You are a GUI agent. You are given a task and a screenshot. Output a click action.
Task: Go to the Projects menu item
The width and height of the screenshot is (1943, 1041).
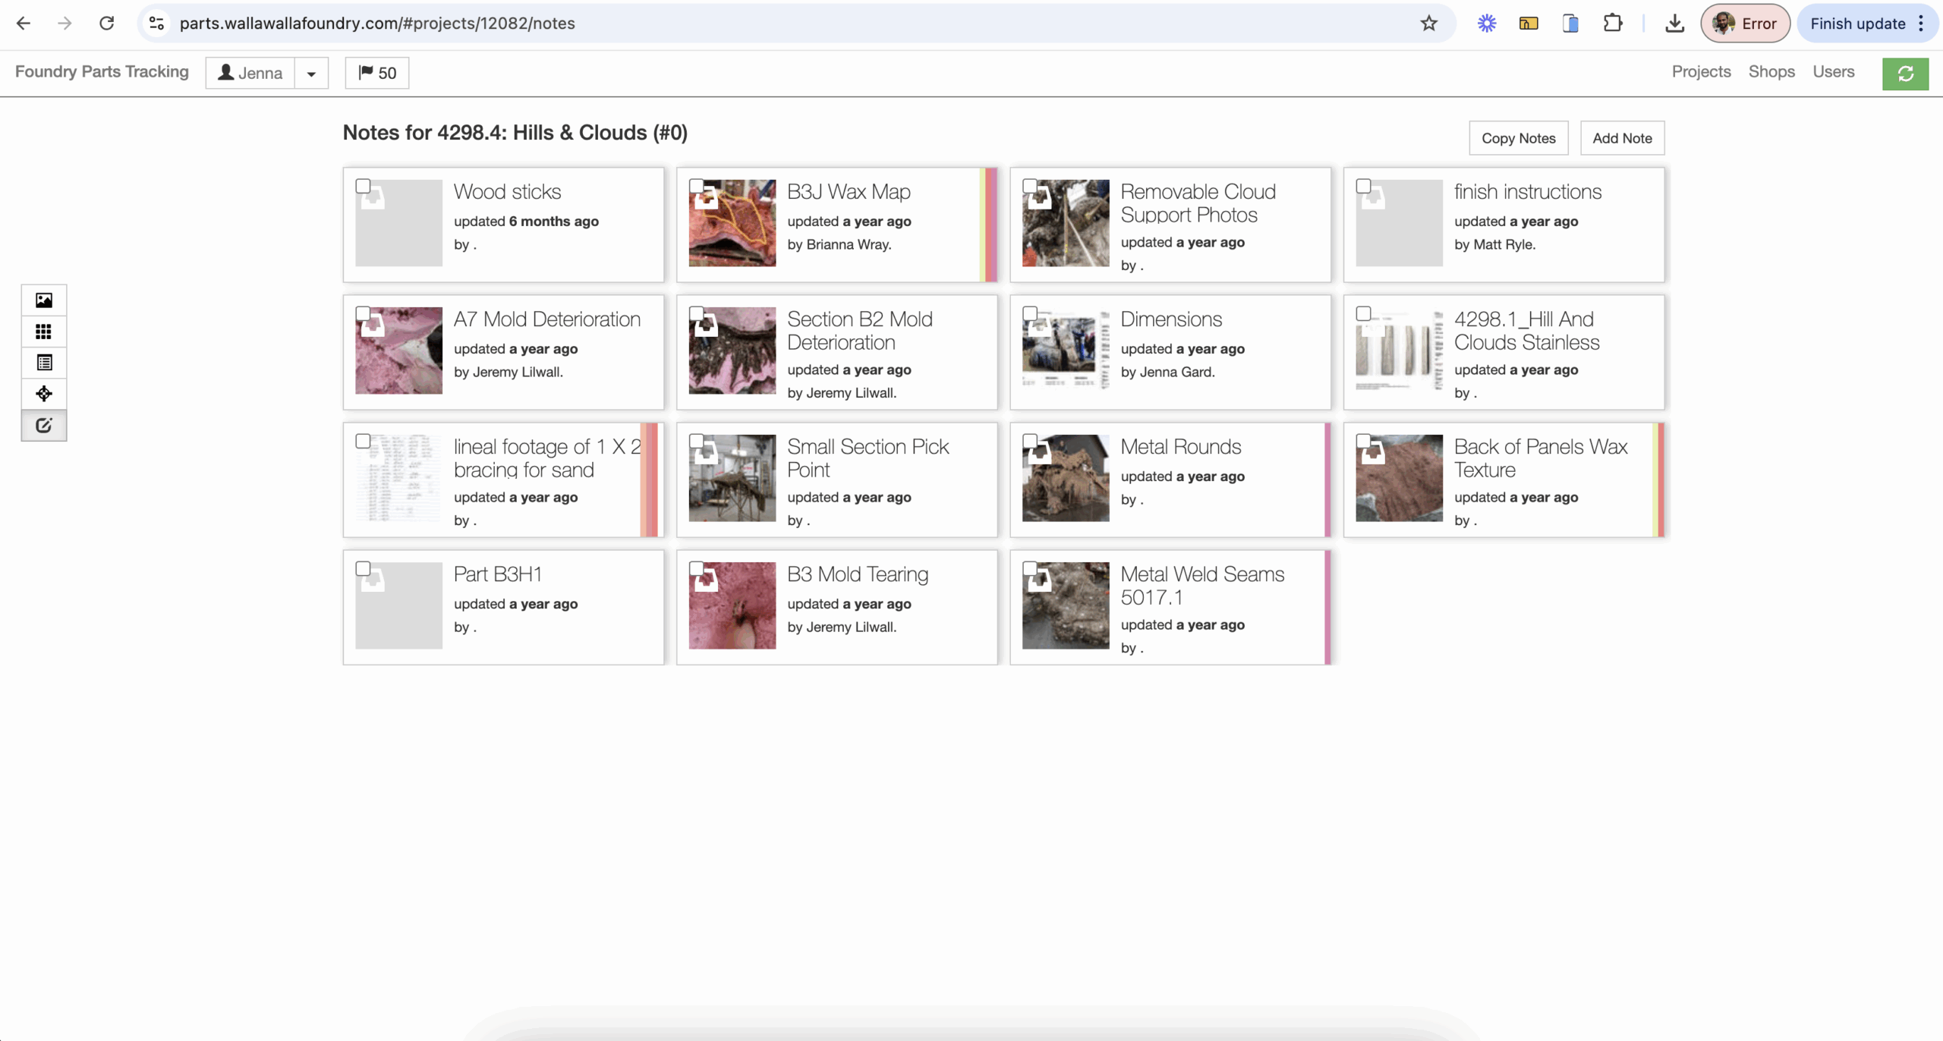[1701, 71]
